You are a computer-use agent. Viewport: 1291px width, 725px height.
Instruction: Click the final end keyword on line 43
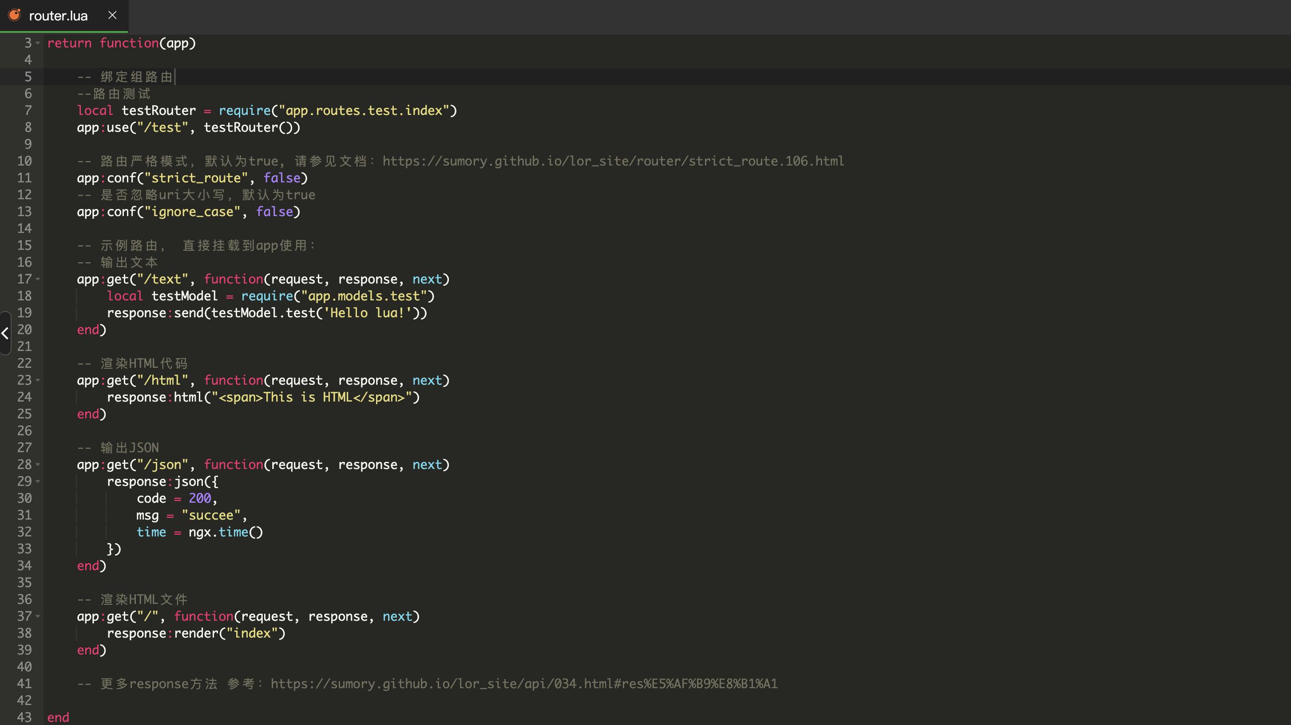(58, 717)
